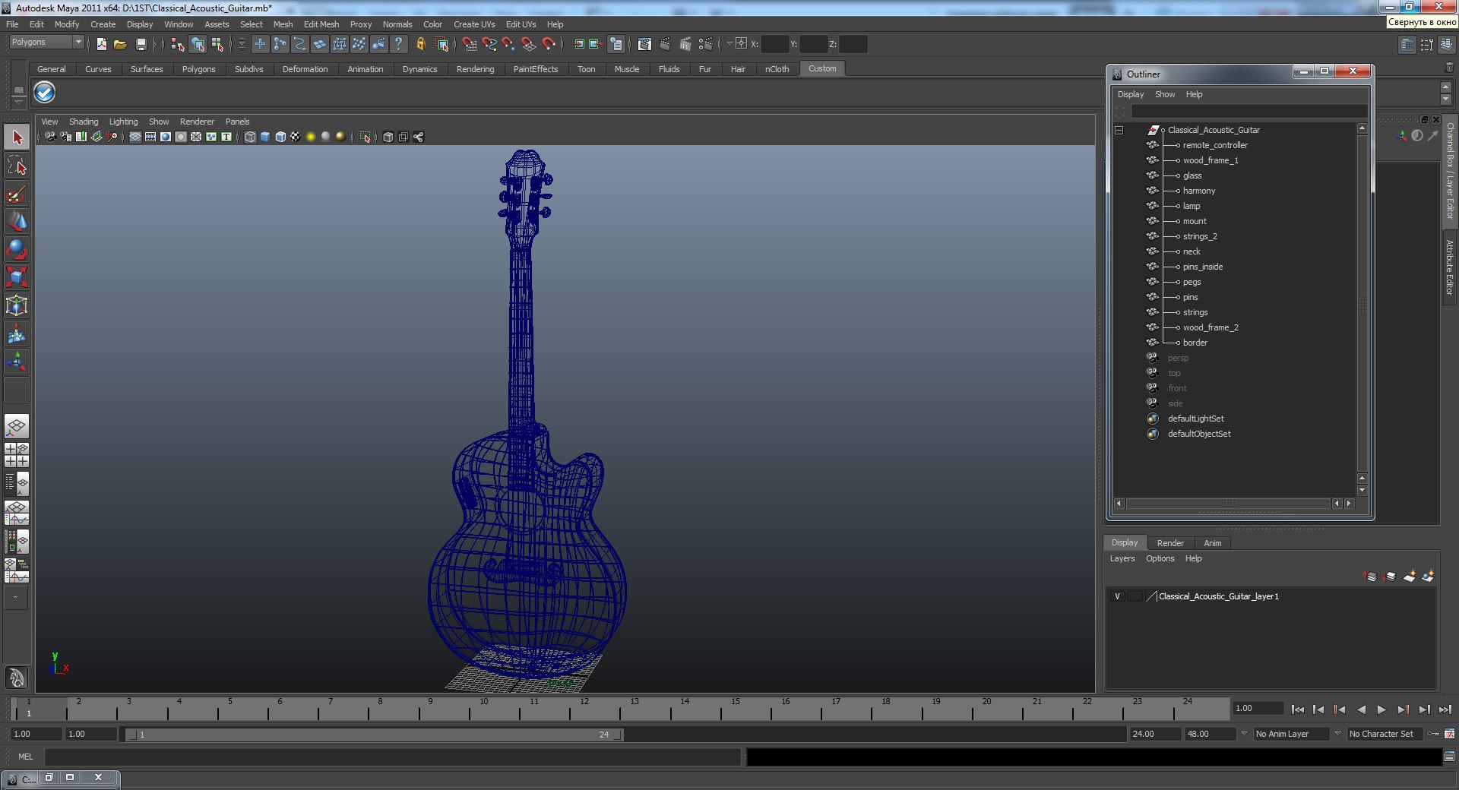Image resolution: width=1459 pixels, height=790 pixels.
Task: Select the strings_2 node in Outliner
Action: click(x=1200, y=236)
